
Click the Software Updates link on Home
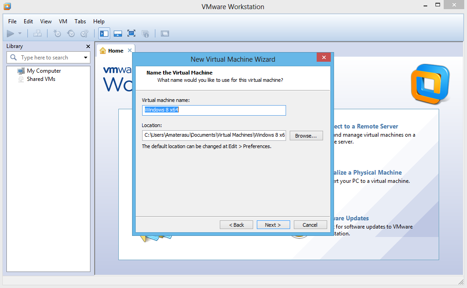click(351, 219)
